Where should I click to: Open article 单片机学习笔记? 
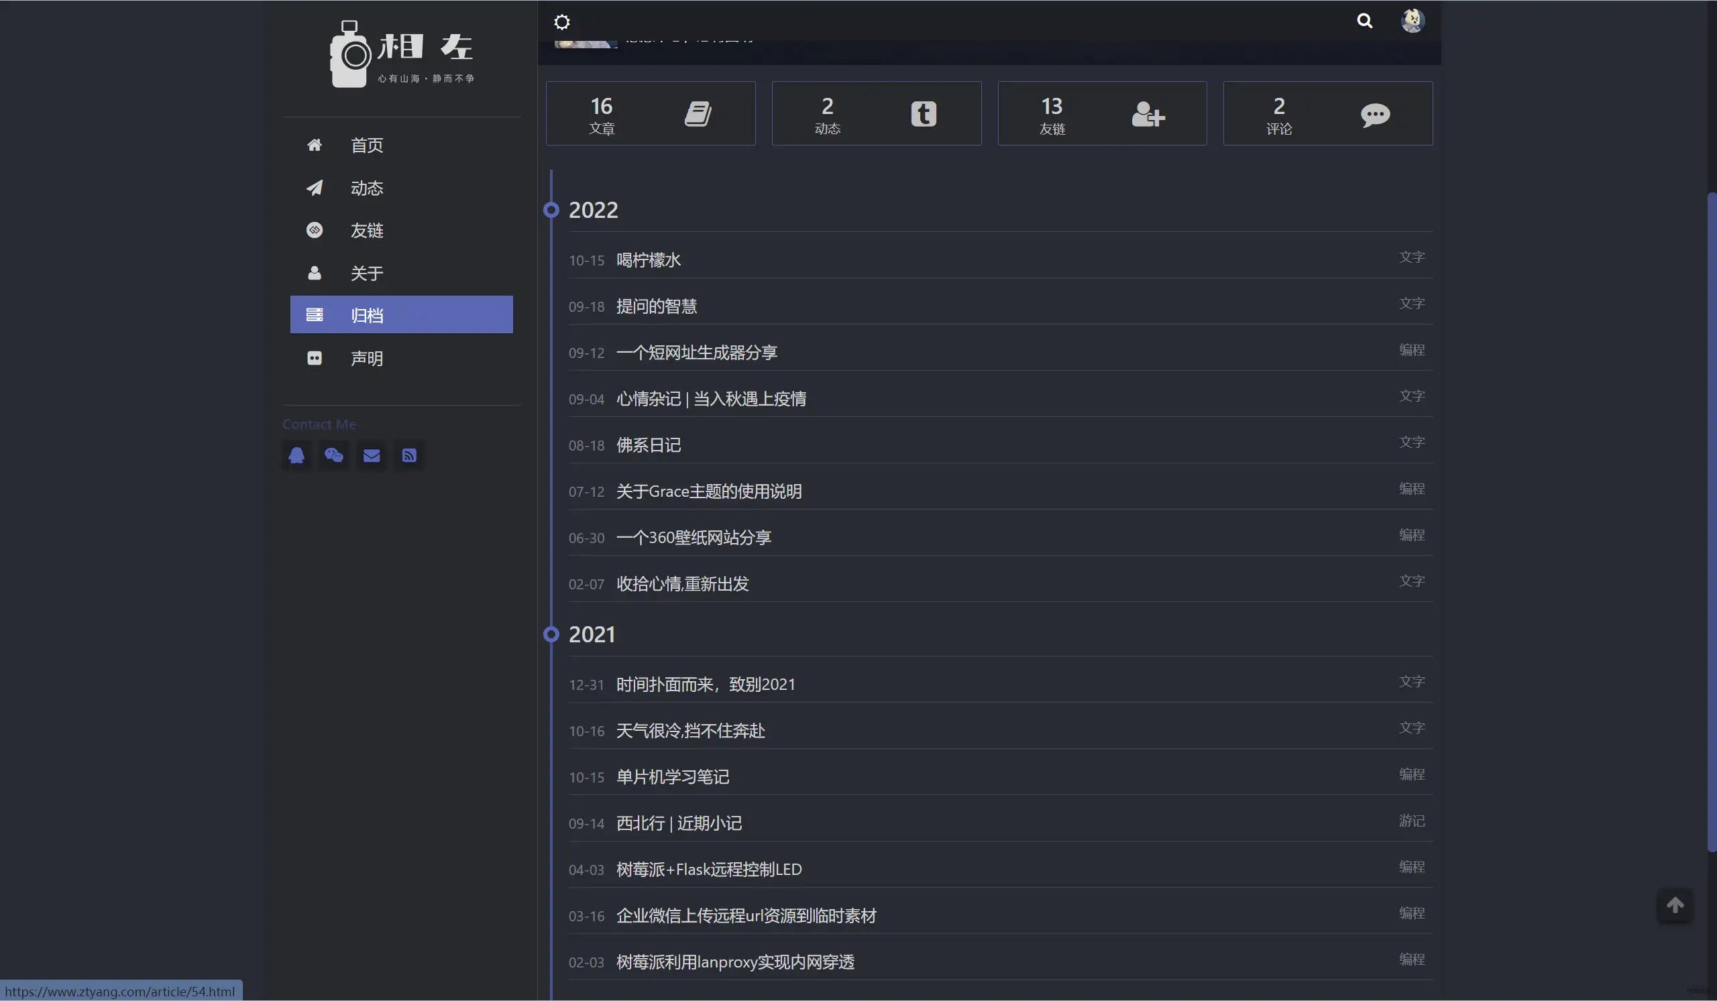click(673, 777)
